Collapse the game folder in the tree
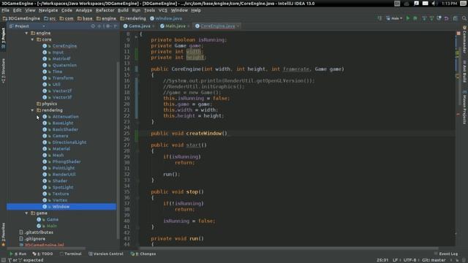 point(26,213)
